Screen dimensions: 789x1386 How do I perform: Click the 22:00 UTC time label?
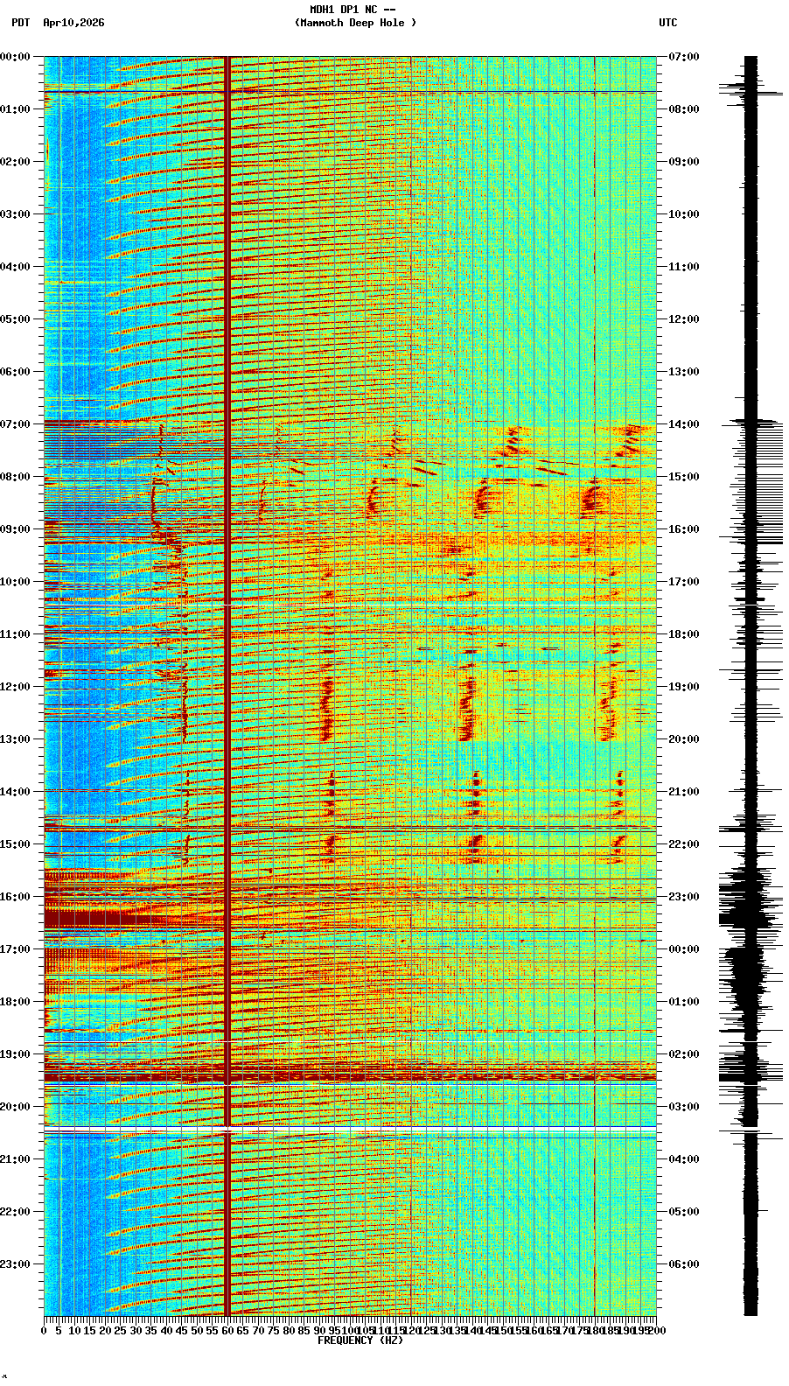(x=684, y=844)
